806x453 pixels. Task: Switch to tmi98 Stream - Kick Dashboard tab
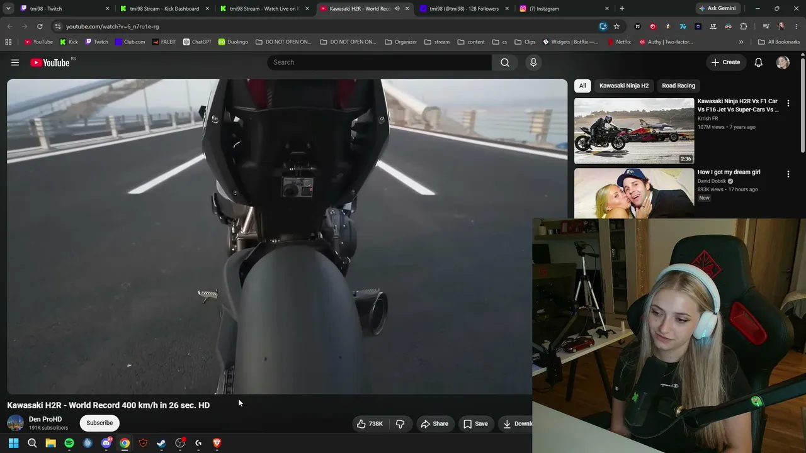pos(165,9)
